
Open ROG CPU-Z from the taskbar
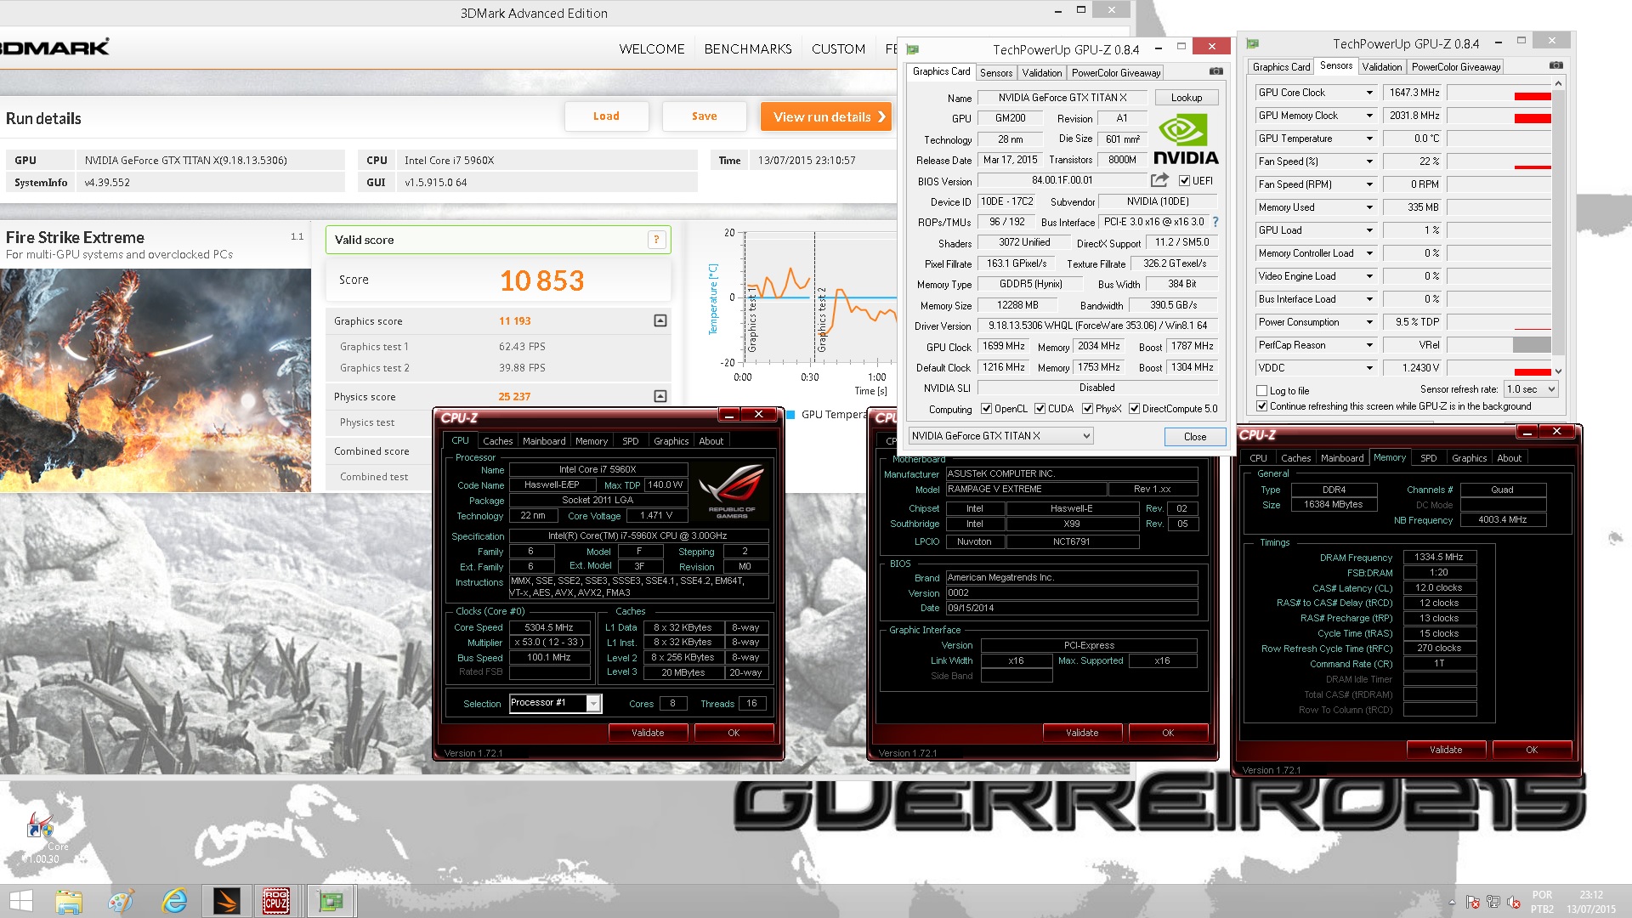275,901
